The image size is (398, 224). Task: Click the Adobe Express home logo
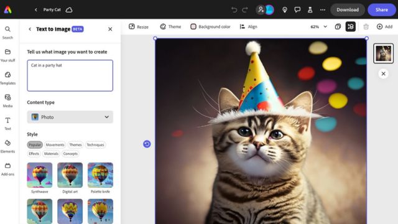(7, 10)
